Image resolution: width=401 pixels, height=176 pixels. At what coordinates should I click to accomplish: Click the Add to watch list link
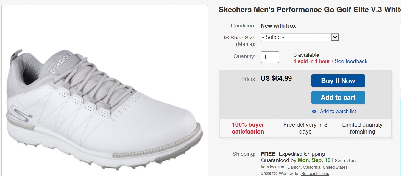pyautogui.click(x=338, y=111)
